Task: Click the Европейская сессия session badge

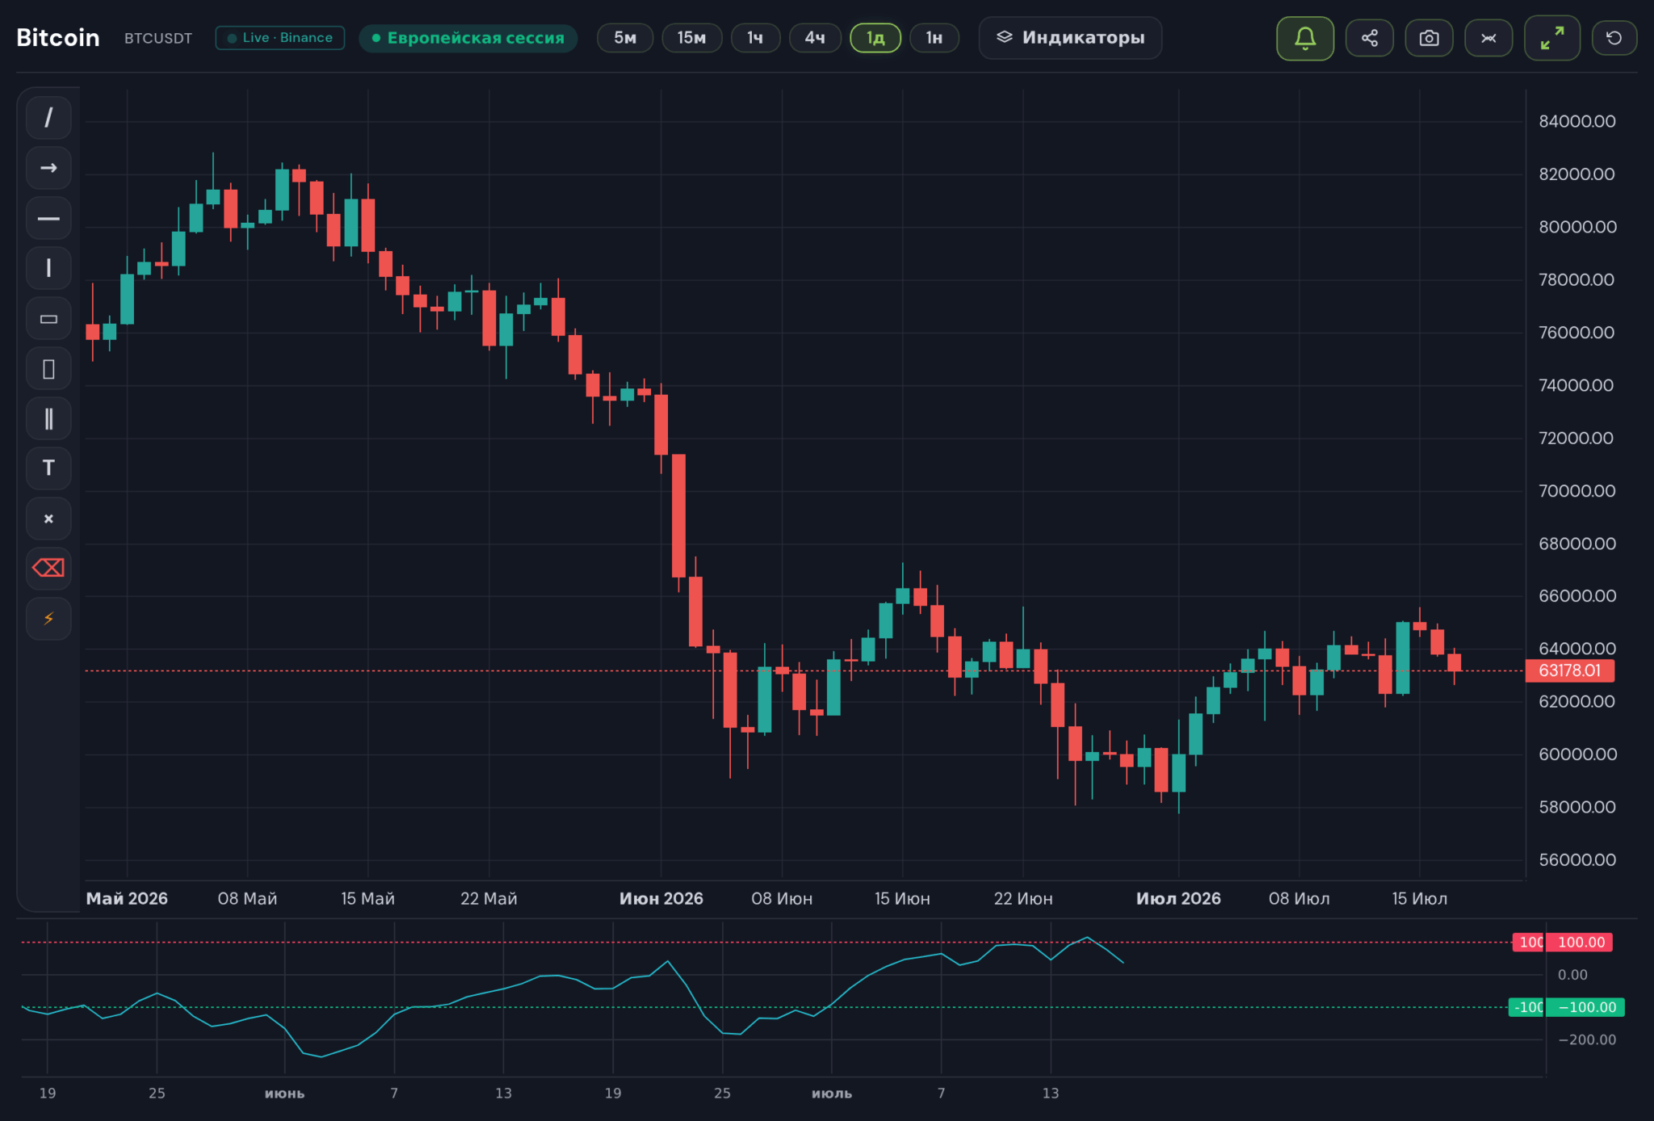Action: point(468,38)
